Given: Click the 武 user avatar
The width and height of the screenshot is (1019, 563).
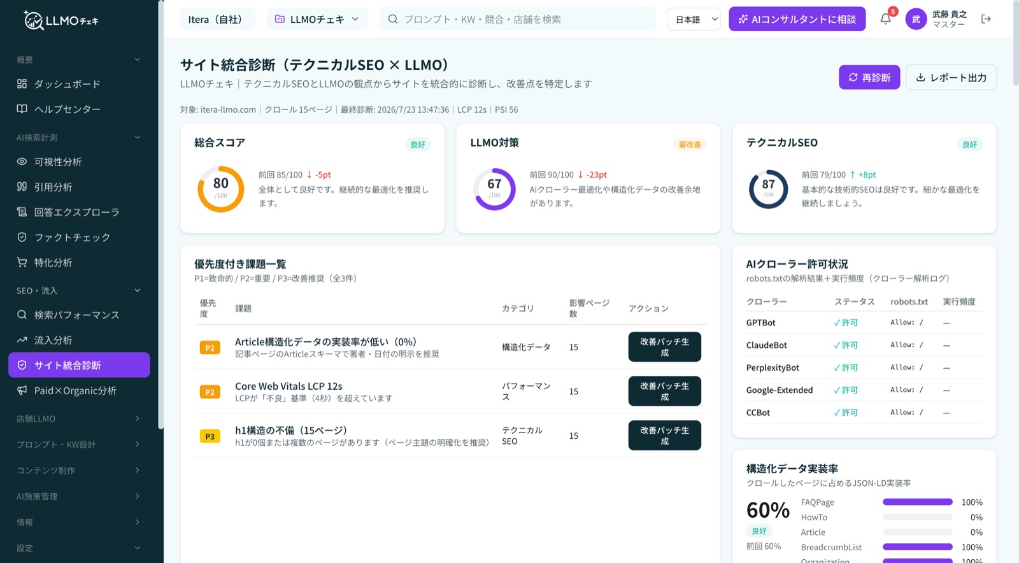Looking at the screenshot, I should pyautogui.click(x=916, y=19).
